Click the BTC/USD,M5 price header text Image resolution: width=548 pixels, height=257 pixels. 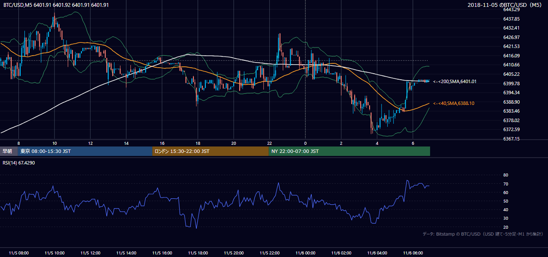tap(56, 5)
